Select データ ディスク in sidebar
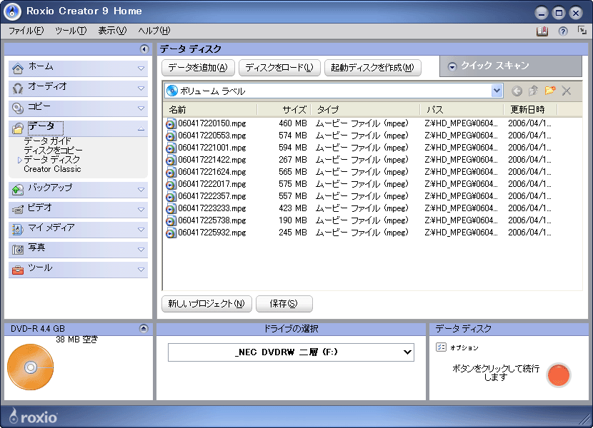Viewport: 593px width, 428px height. [52, 159]
